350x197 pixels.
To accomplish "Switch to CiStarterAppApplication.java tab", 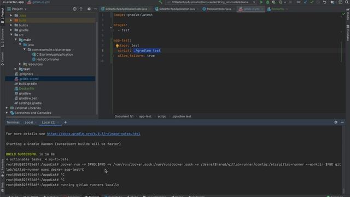I will coord(176,9).
